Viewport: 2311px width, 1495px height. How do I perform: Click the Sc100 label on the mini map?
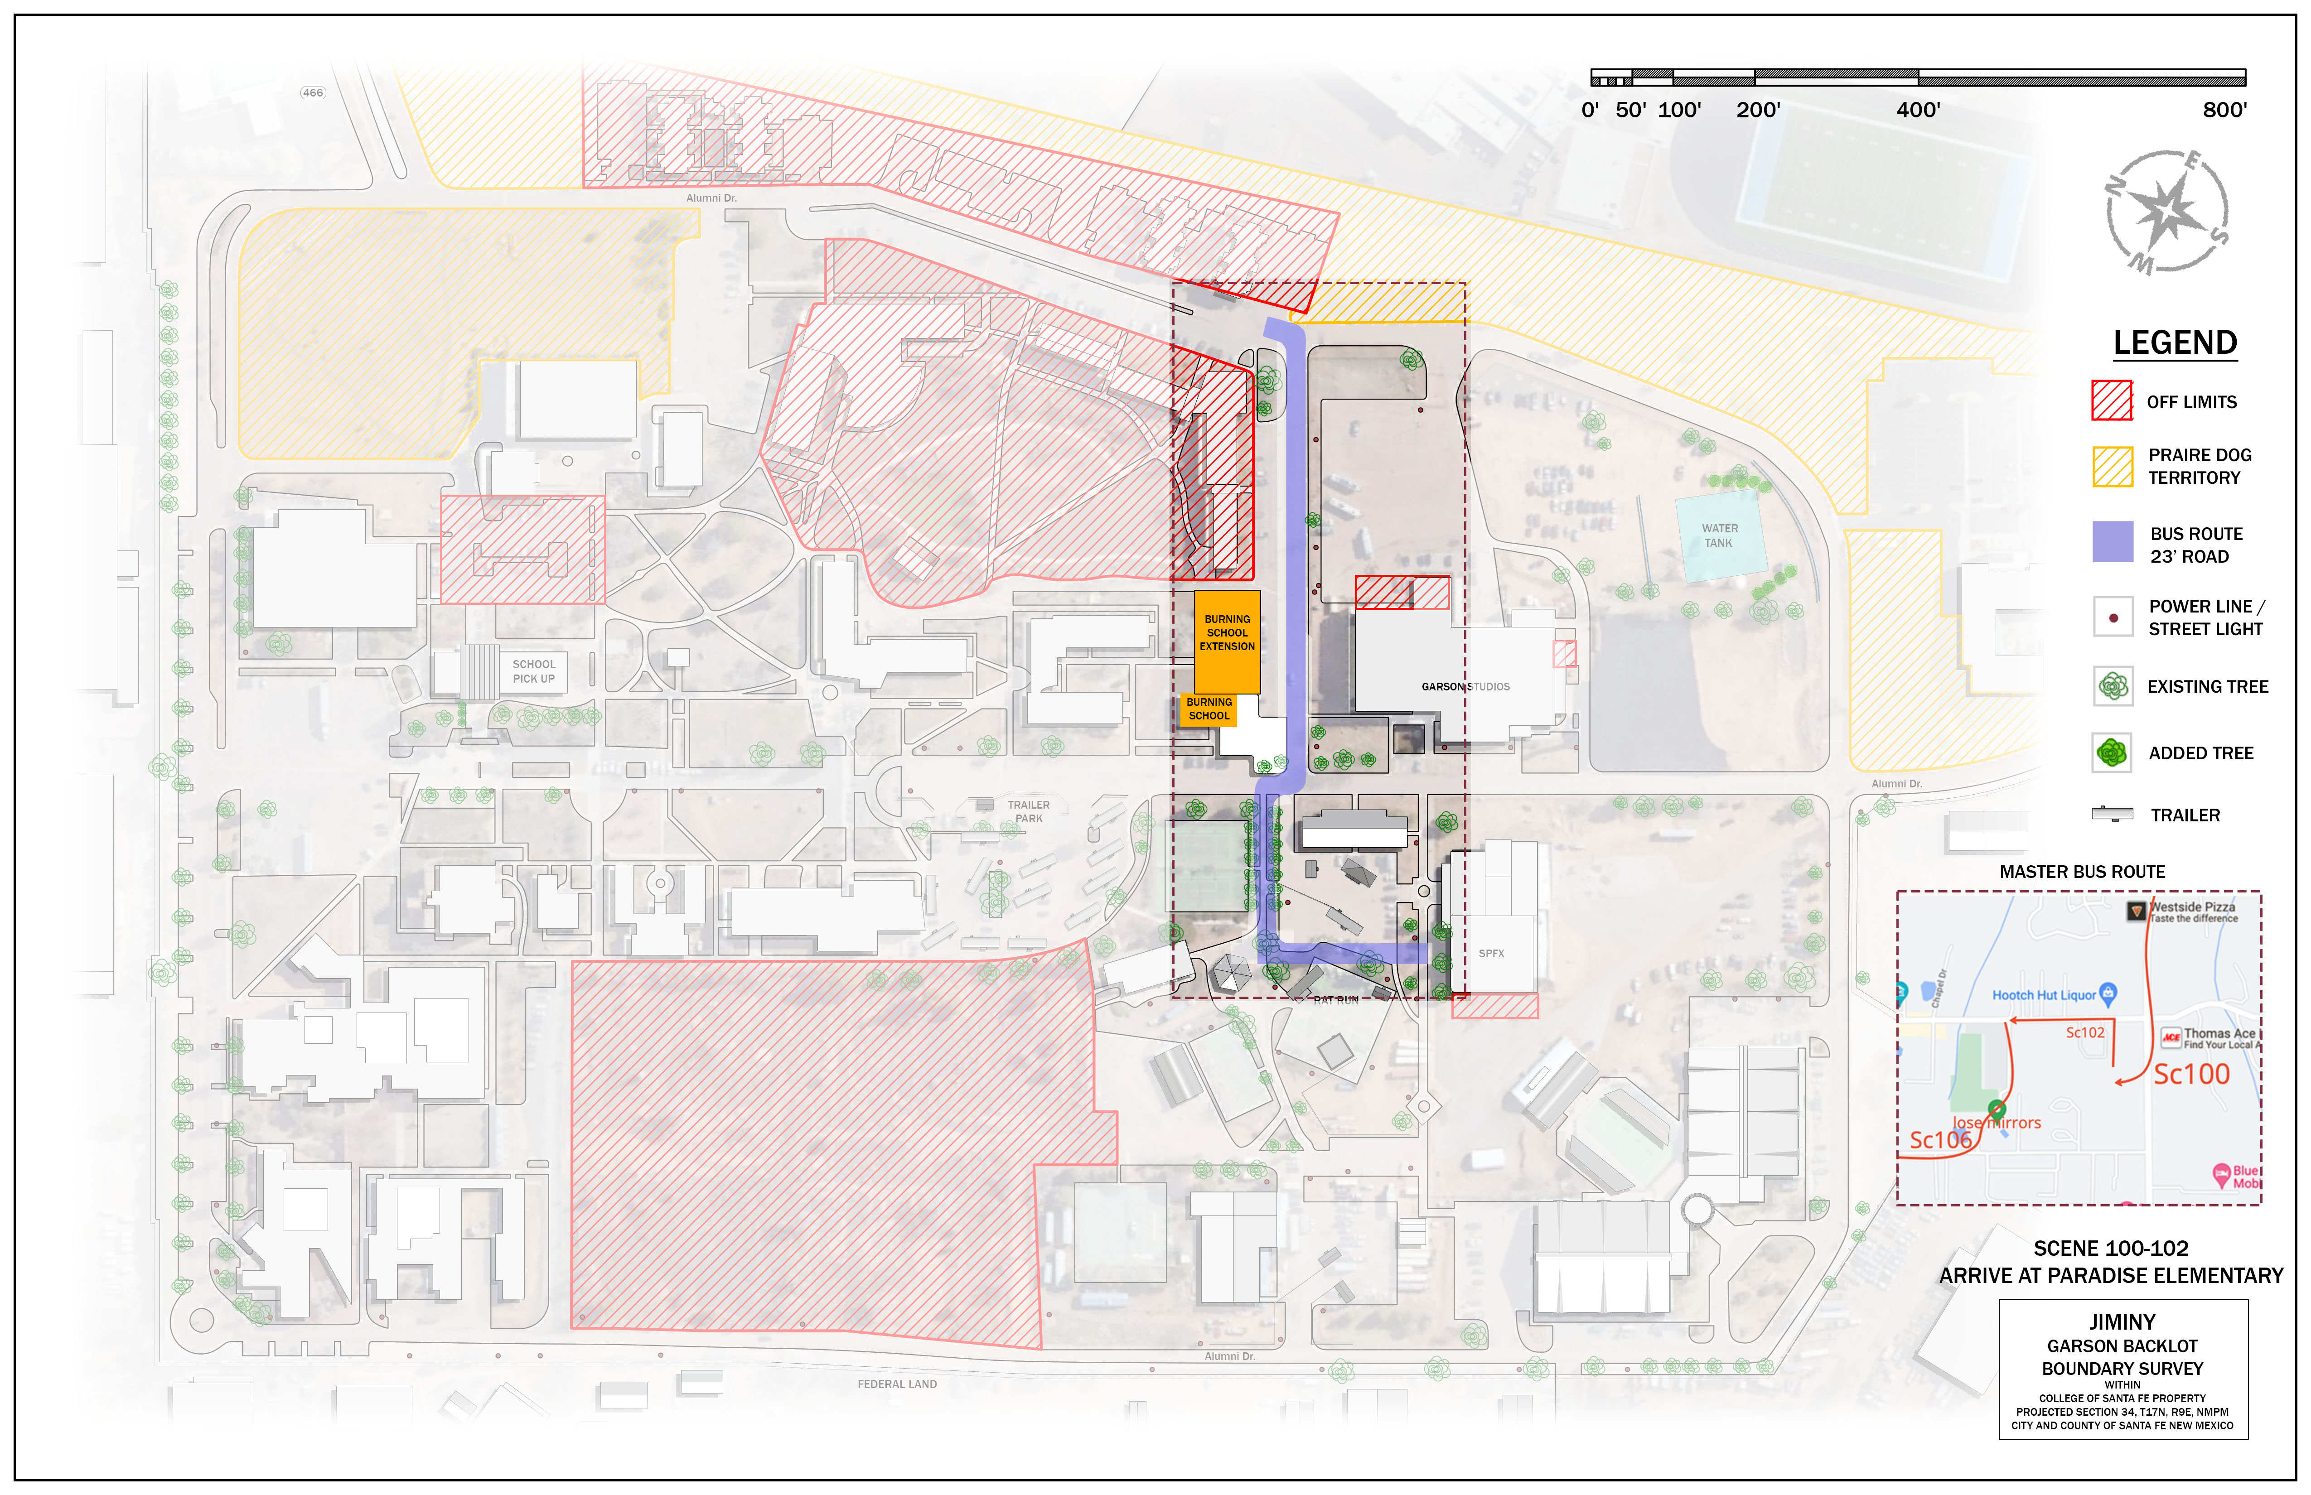pyautogui.click(x=2191, y=1075)
